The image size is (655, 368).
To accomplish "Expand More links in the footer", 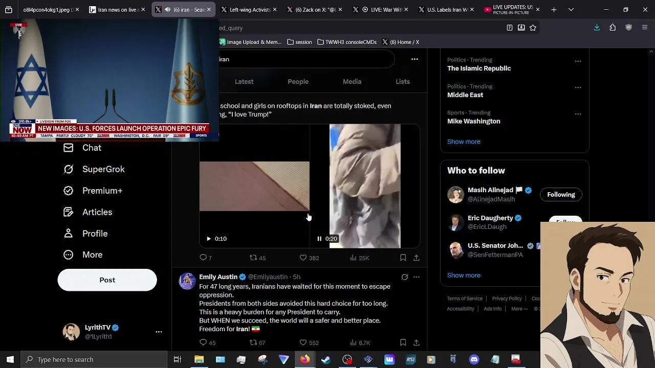I will 519,309.
